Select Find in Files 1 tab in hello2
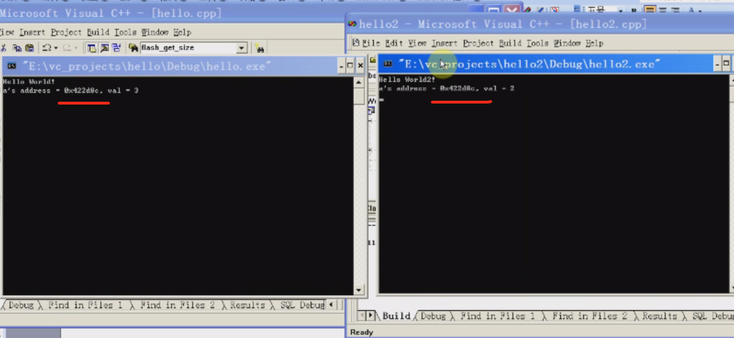Viewport: 734px width, 338px height. pyautogui.click(x=498, y=316)
